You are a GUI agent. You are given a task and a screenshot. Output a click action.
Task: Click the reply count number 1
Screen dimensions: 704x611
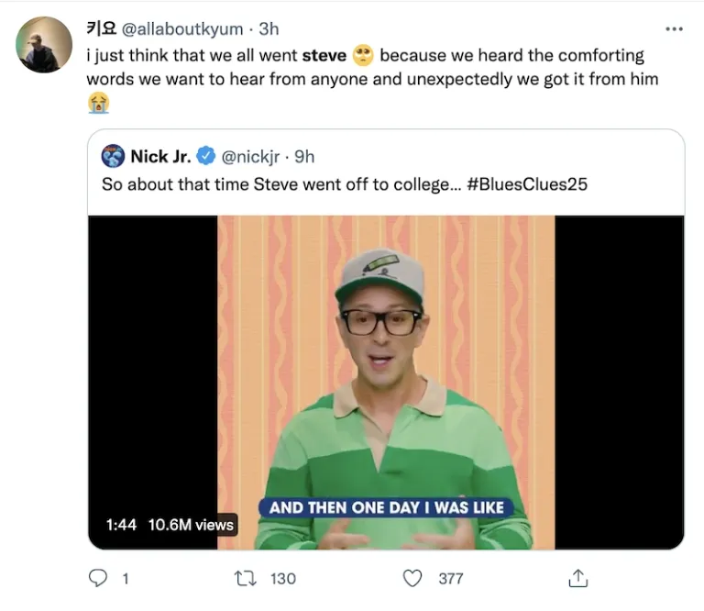(x=125, y=578)
